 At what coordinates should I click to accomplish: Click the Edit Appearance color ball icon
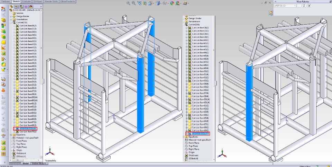[172, 3]
